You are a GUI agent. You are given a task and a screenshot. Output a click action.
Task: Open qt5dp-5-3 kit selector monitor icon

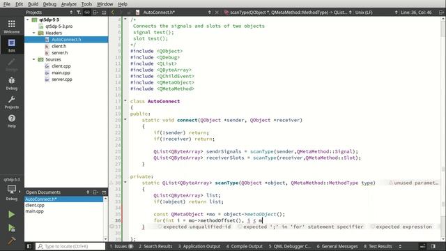(12, 189)
